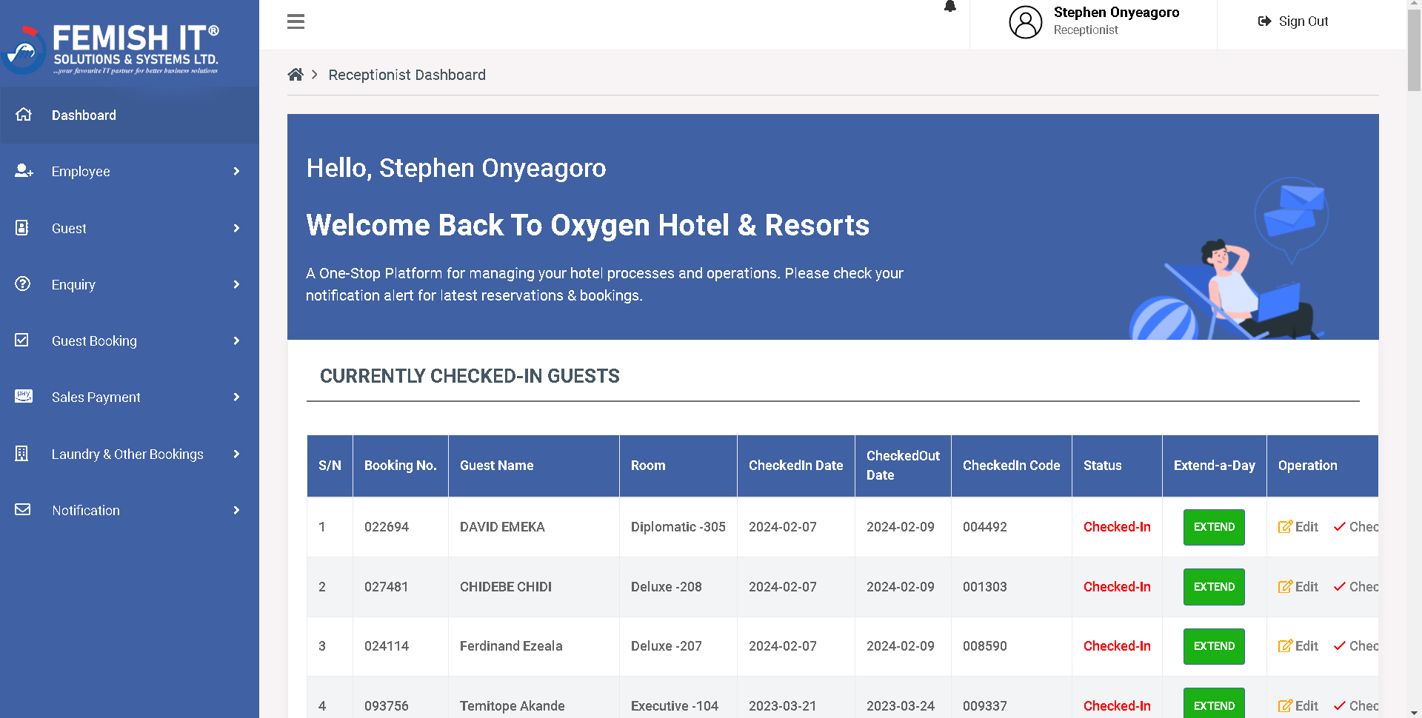Open Laundry & Other Bookings menu item

pyautogui.click(x=130, y=454)
